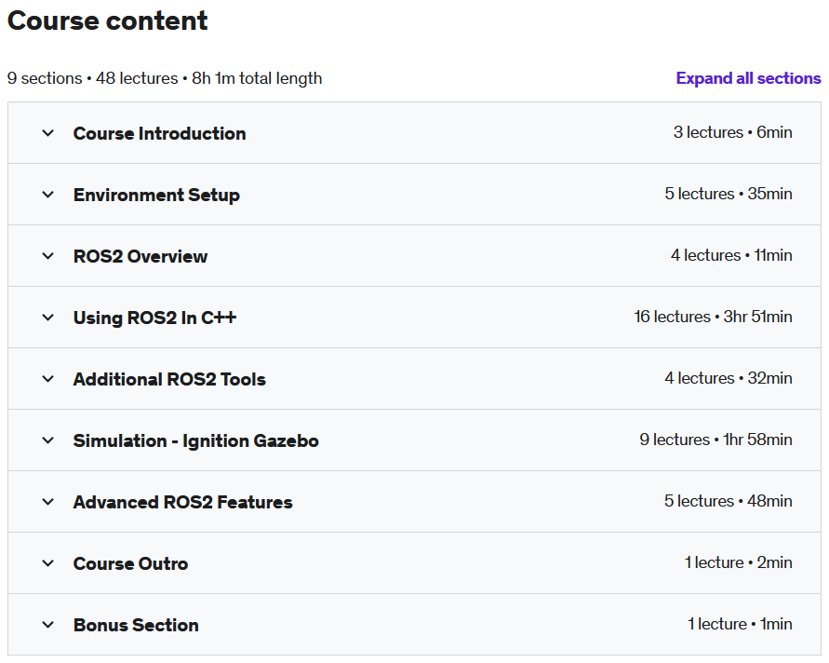Open the chevron beside Course Outro
Screen dimensions: 829x663
pyautogui.click(x=48, y=562)
